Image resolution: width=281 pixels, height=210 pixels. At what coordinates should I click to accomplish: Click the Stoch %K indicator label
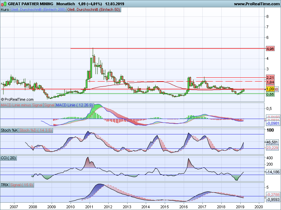pyautogui.click(x=9, y=130)
